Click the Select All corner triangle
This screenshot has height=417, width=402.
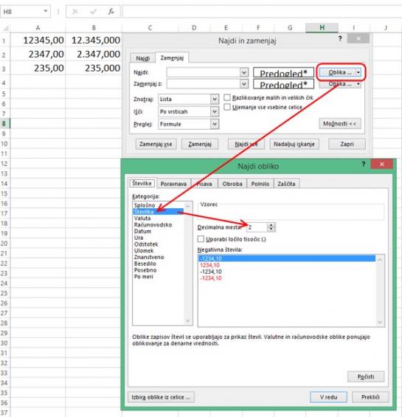(6, 27)
